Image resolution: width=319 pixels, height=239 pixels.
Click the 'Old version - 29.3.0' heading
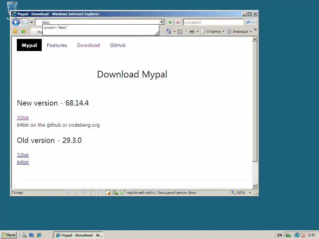(x=49, y=140)
